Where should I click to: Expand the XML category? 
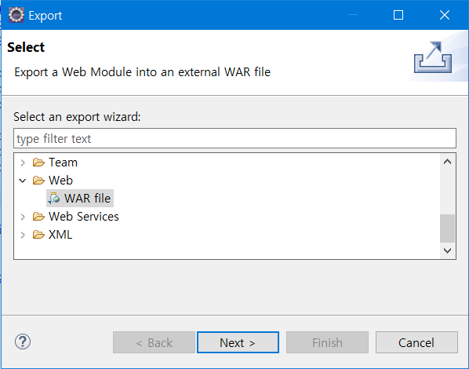pyautogui.click(x=23, y=235)
